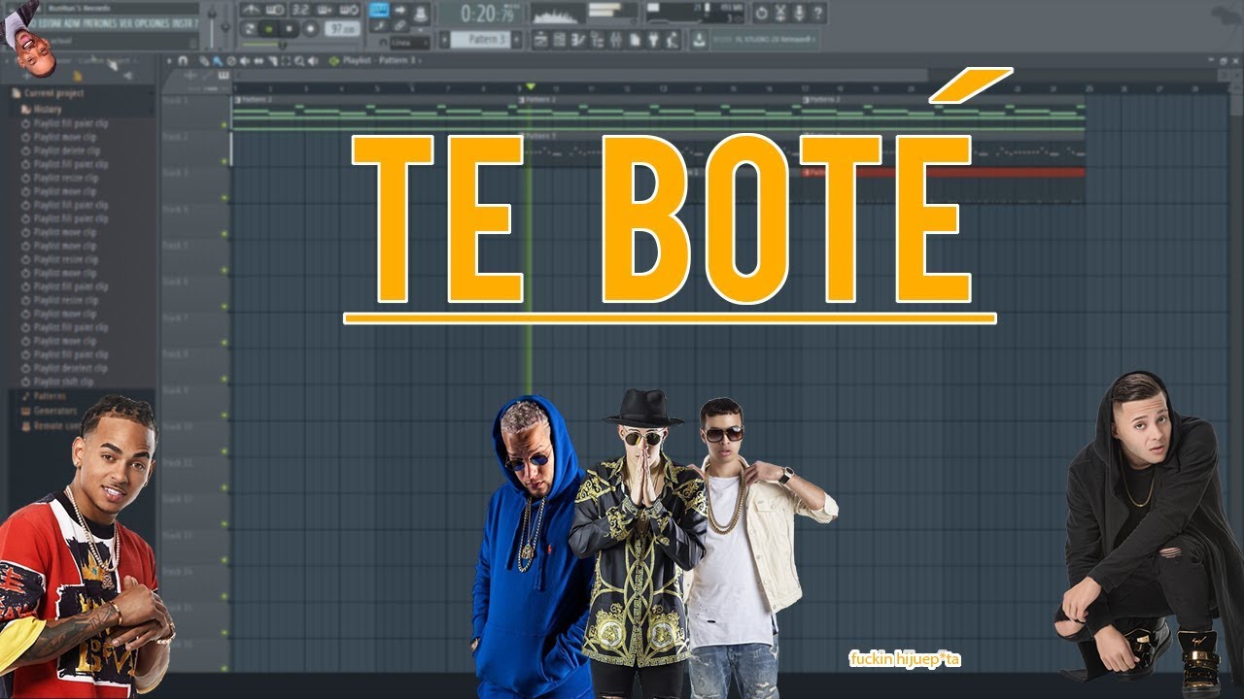Click the Playback speaker tool in playlist
Viewport: 1244px width, 699px height.
(313, 60)
